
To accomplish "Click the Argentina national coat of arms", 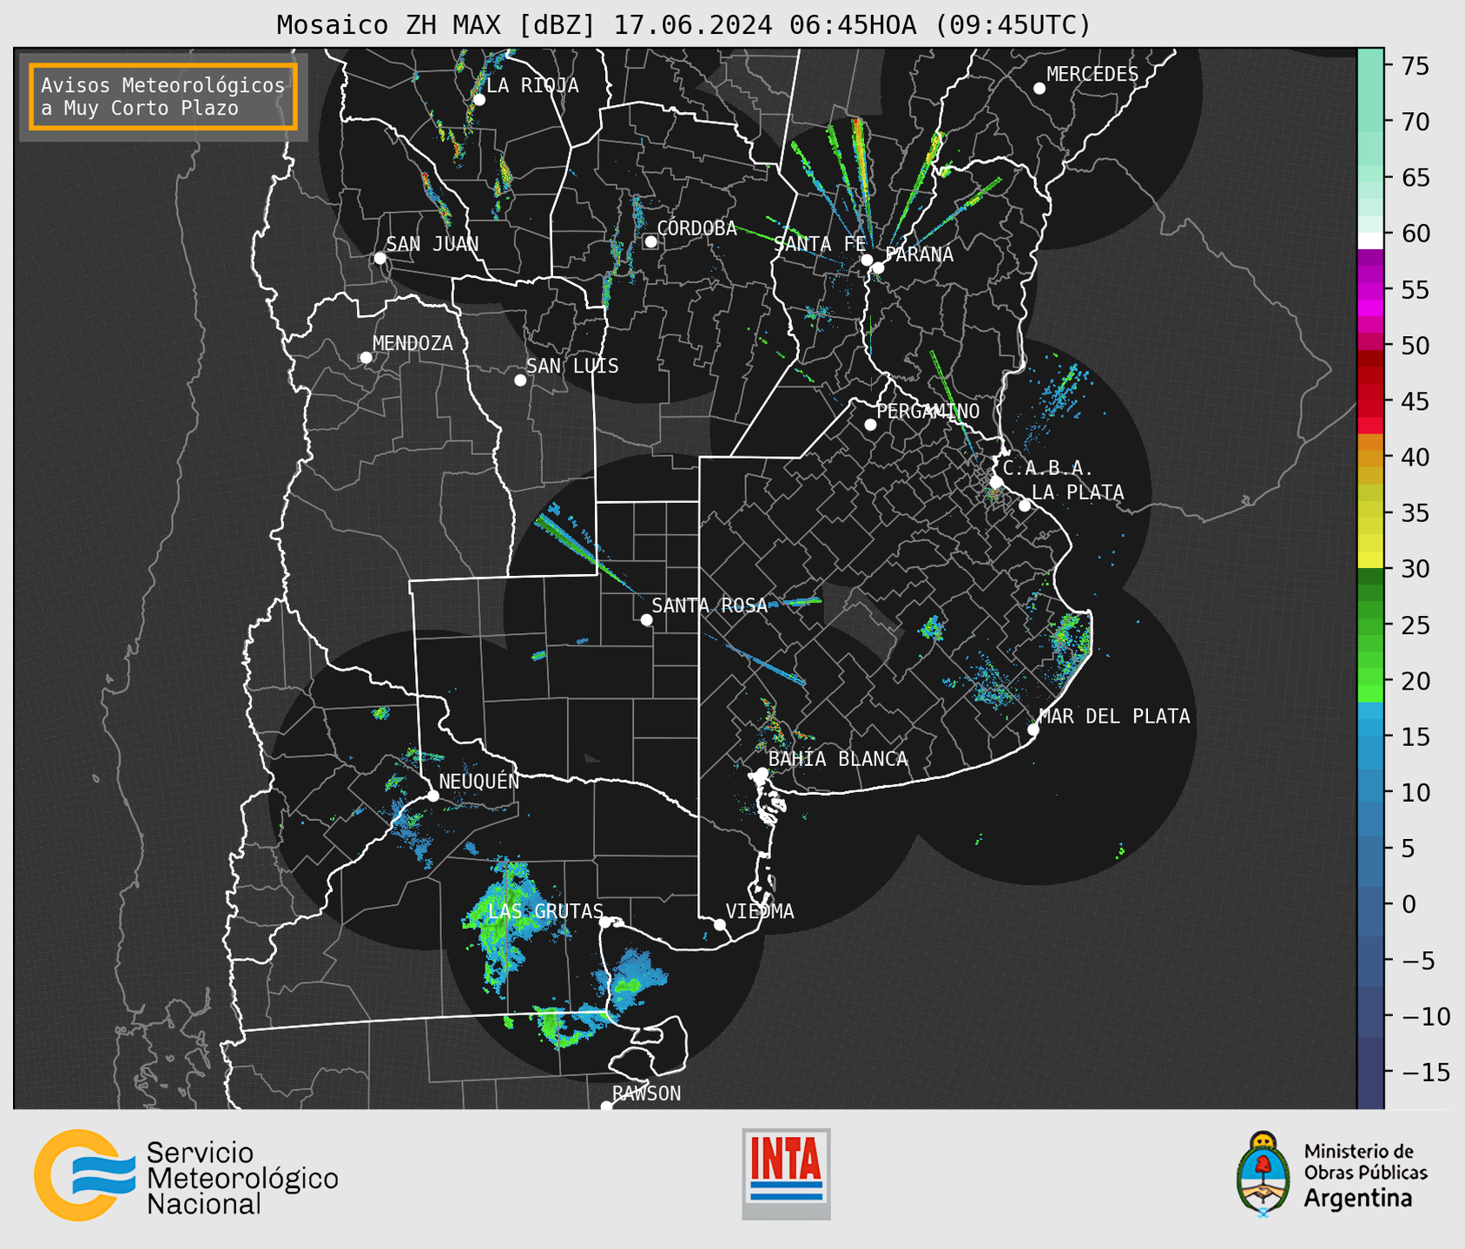I will click(x=1264, y=1174).
